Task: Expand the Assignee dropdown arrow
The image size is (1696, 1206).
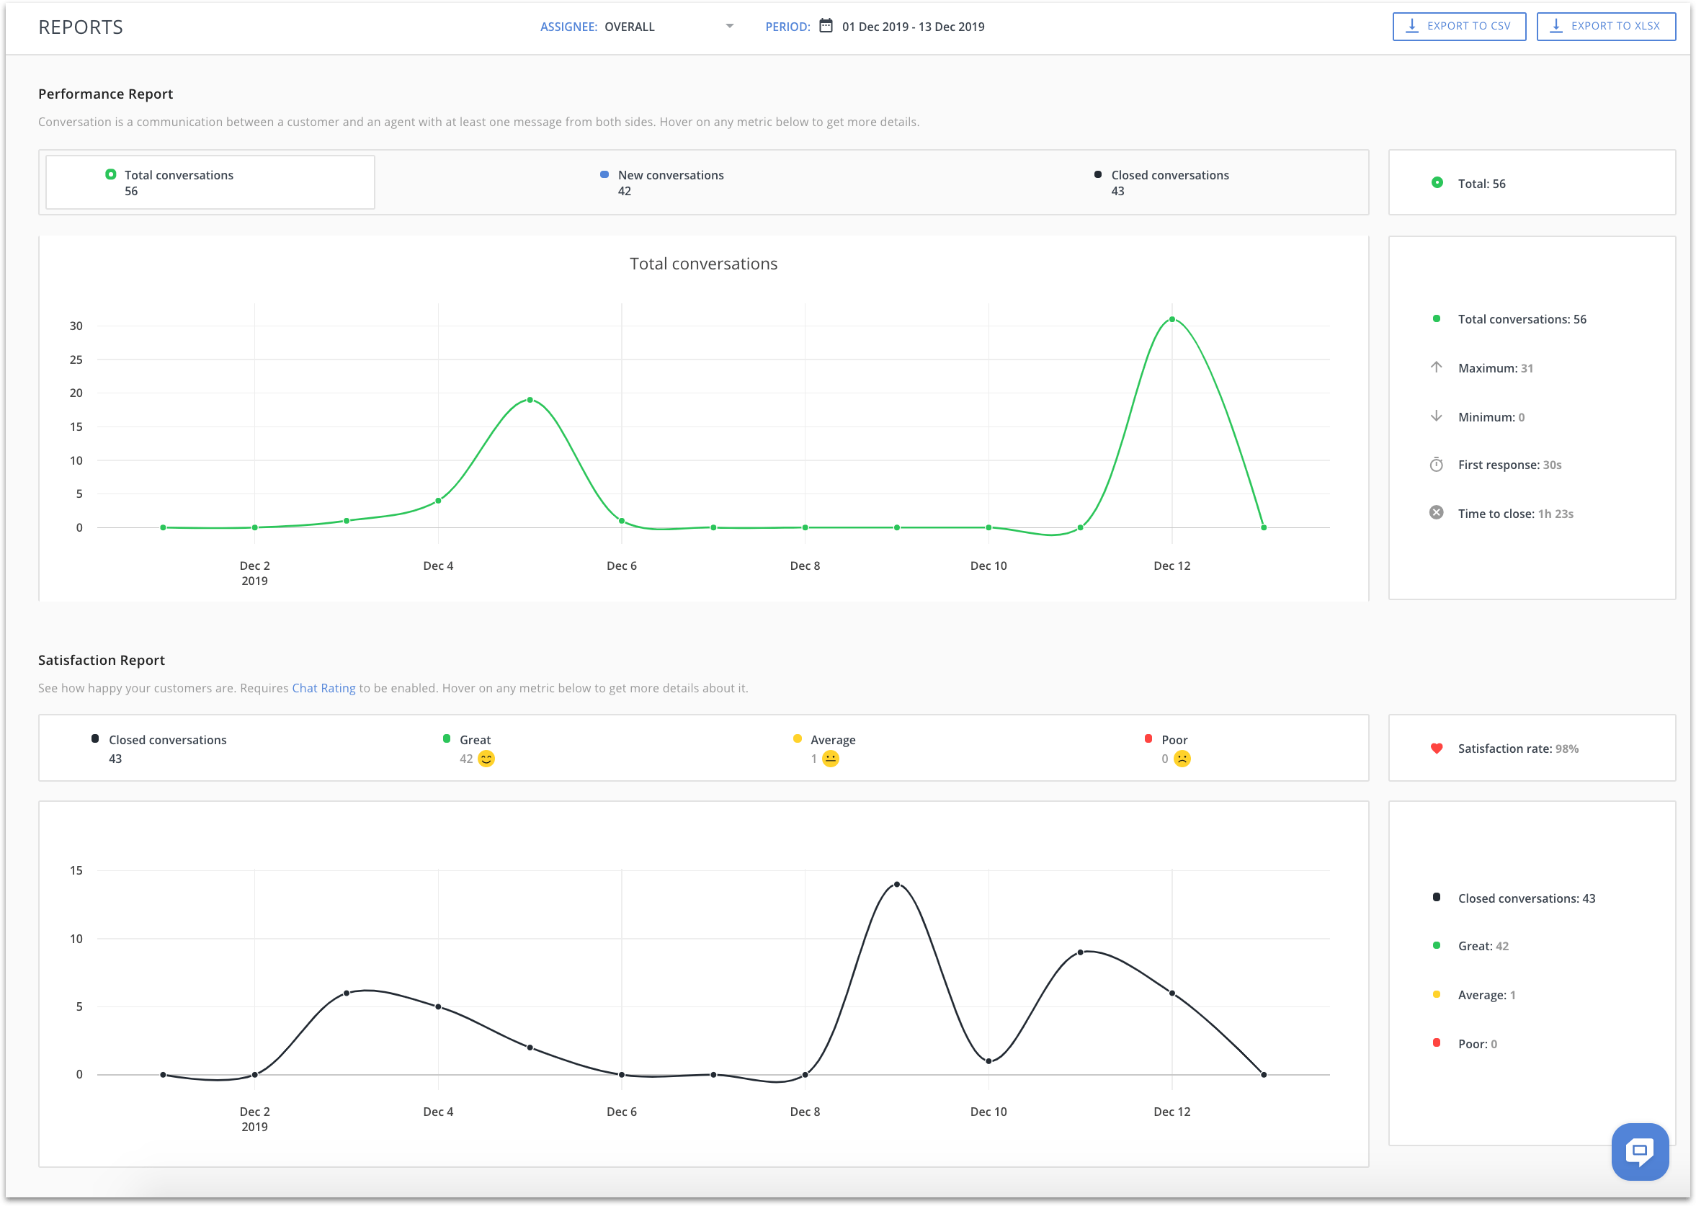Action: 729,26
